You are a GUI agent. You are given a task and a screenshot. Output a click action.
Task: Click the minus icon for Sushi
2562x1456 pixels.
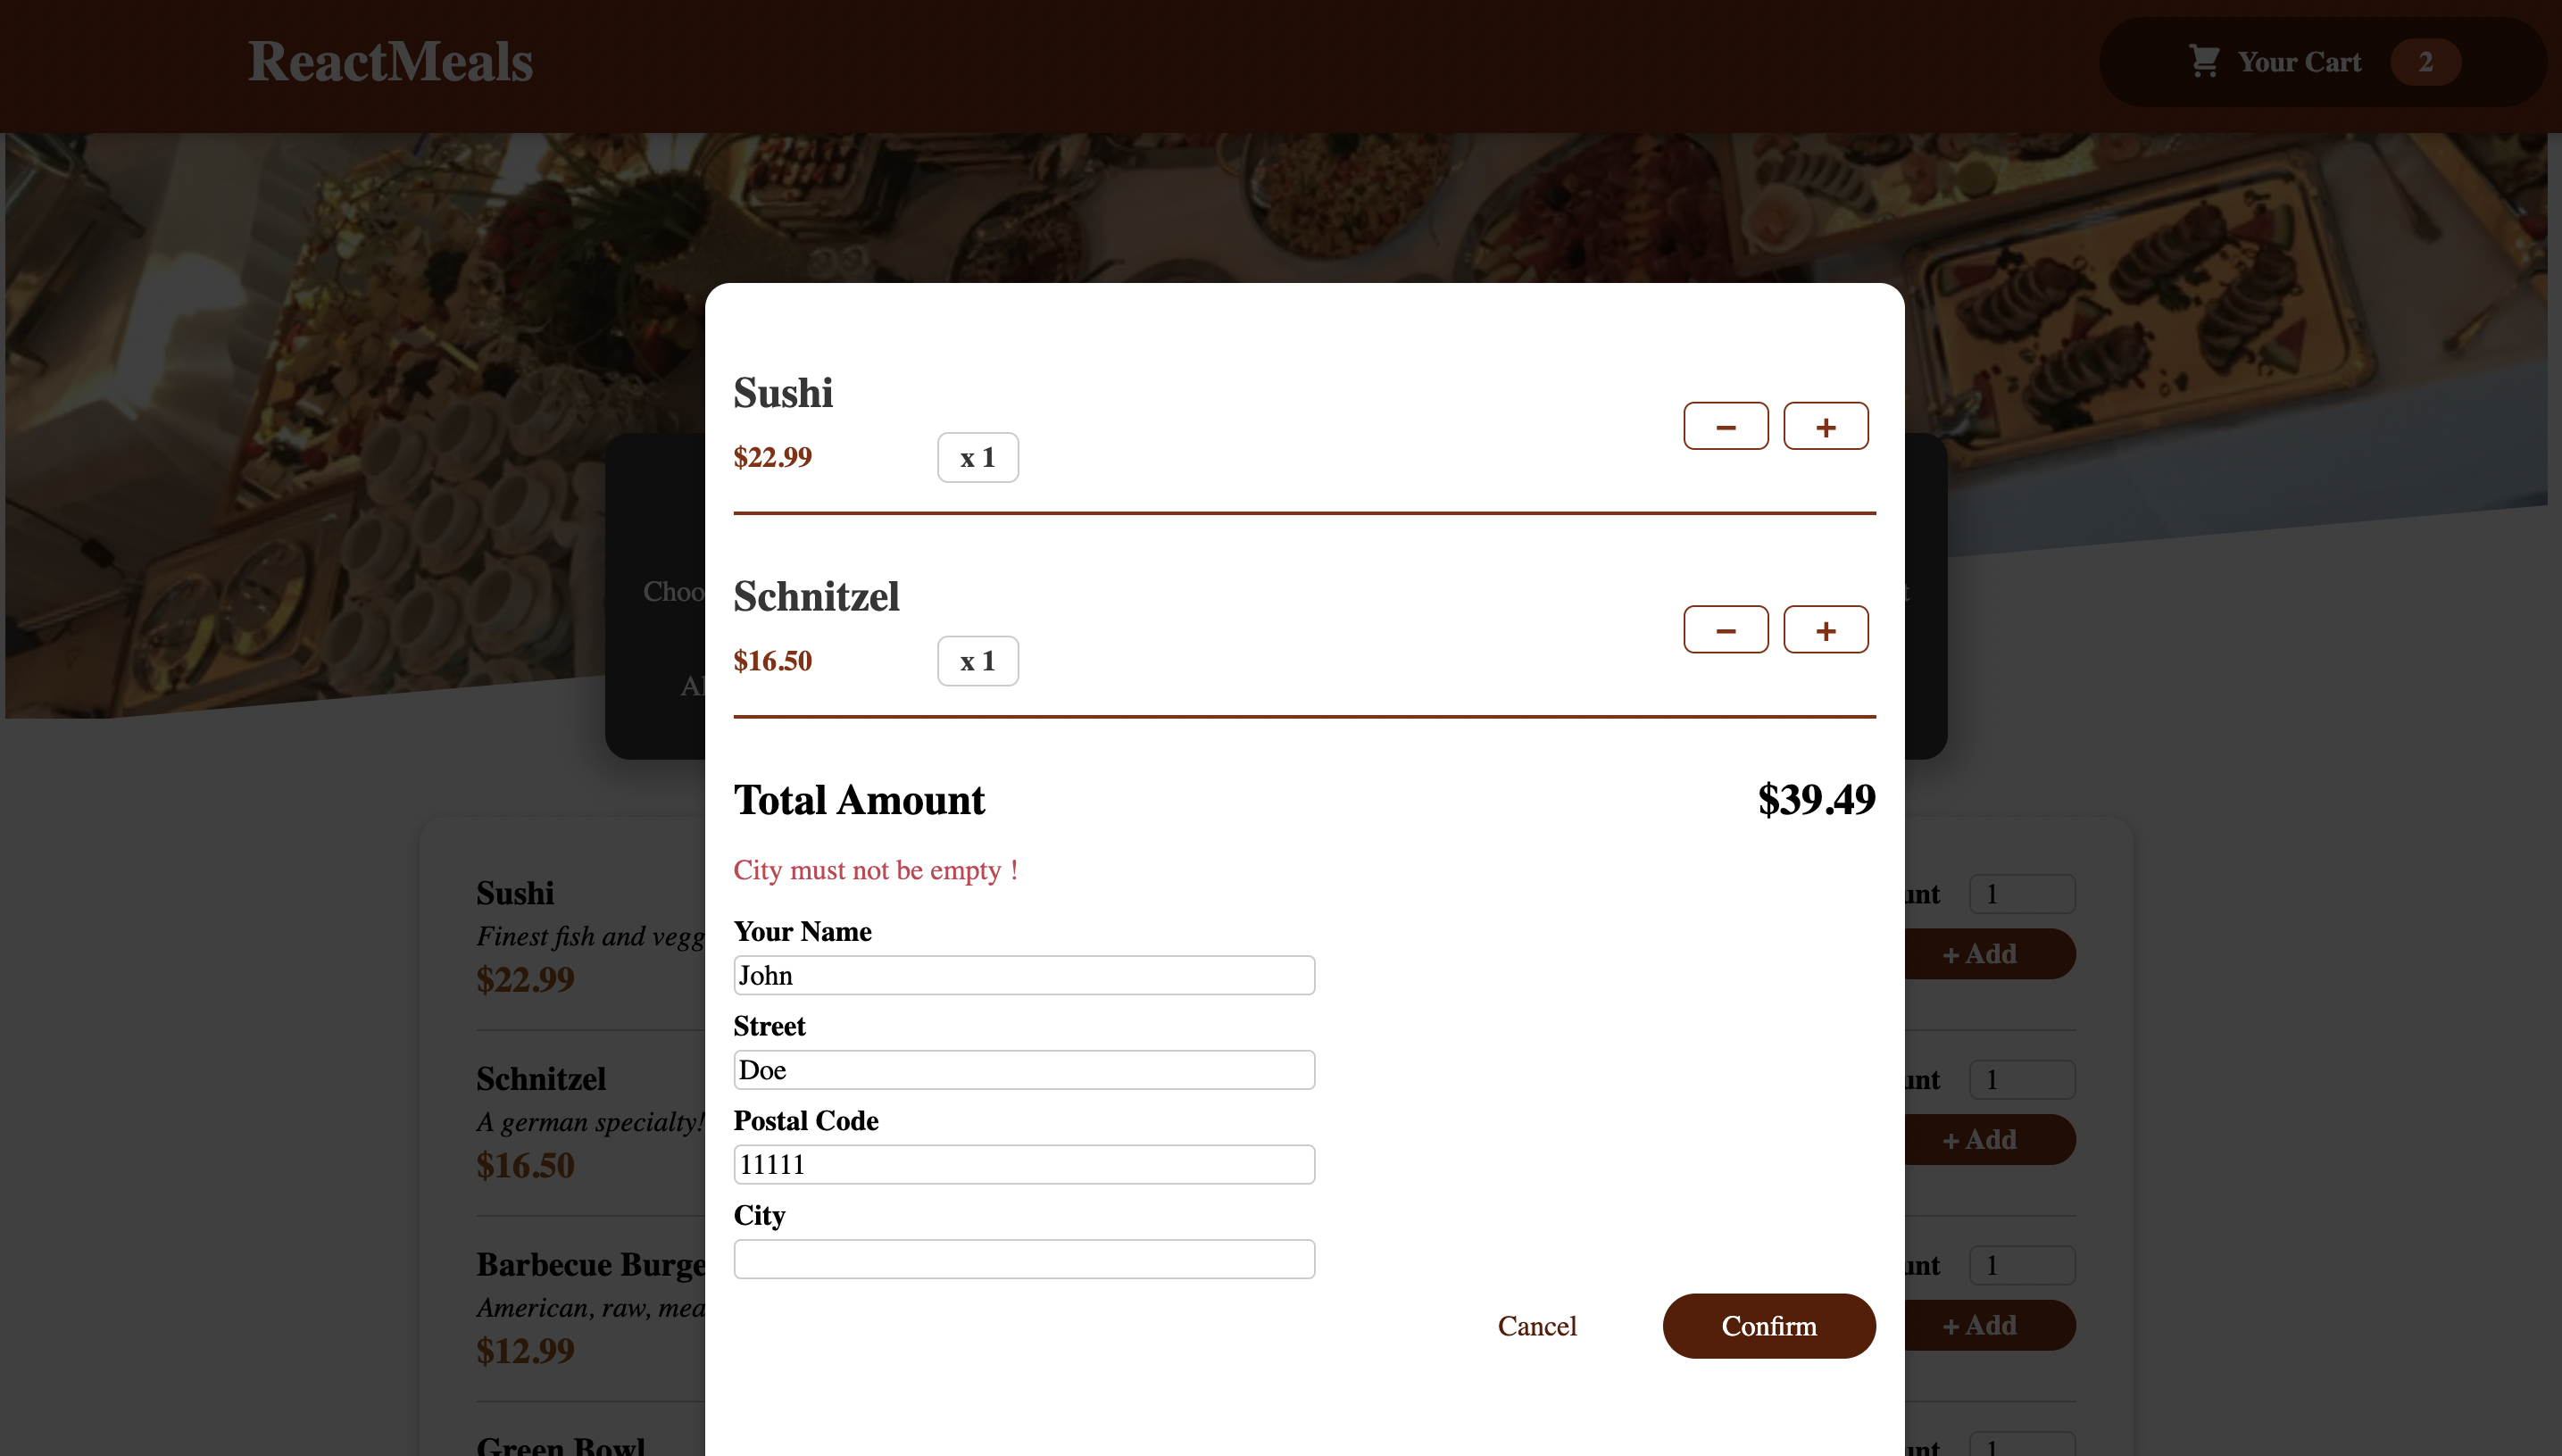coord(1726,424)
